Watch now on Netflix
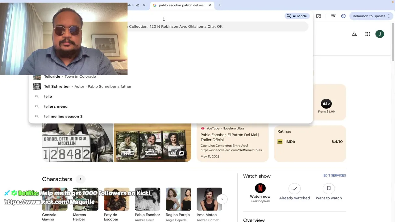Image resolution: width=395 pixels, height=222 pixels. [x=260, y=193]
